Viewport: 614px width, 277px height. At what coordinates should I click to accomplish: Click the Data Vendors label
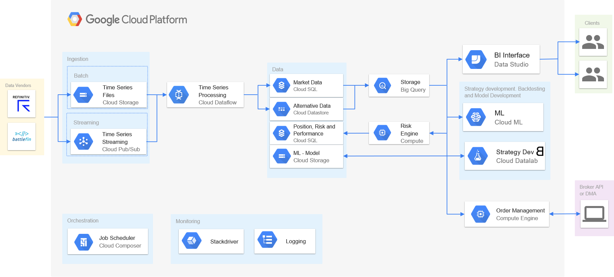pos(18,85)
